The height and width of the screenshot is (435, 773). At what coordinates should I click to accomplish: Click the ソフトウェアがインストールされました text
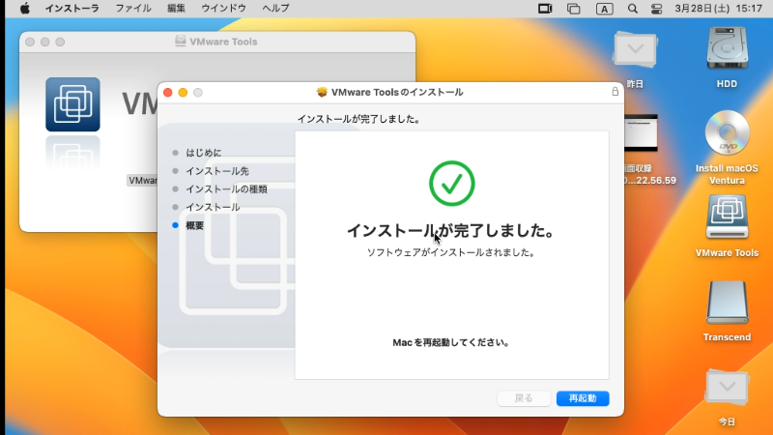(x=450, y=252)
